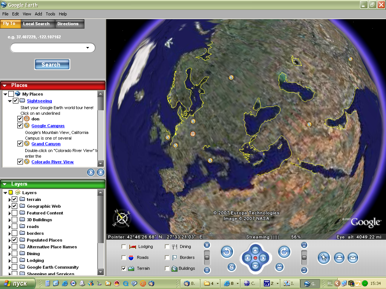Image resolution: width=386 pixels, height=289 pixels.
Task: Click the red center stop-motion button
Action: pyautogui.click(x=255, y=258)
